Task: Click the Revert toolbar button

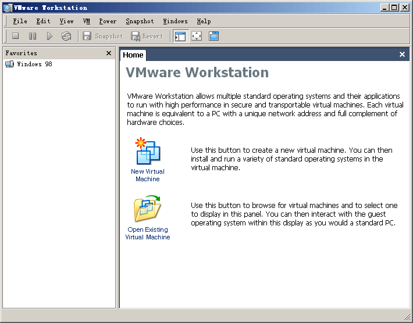Action: [147, 36]
